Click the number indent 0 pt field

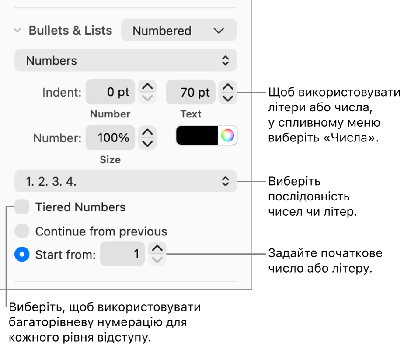click(x=110, y=92)
